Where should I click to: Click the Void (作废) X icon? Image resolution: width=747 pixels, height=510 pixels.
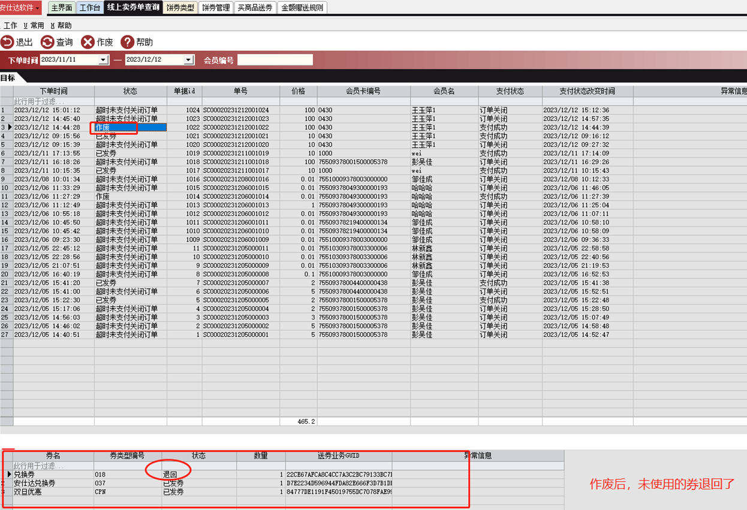(88, 42)
